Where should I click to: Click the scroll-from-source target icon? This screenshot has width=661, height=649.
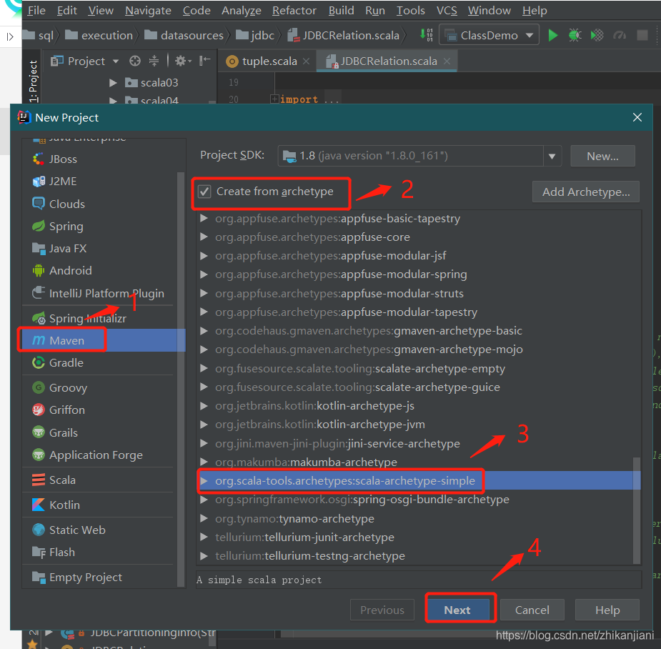click(x=135, y=61)
